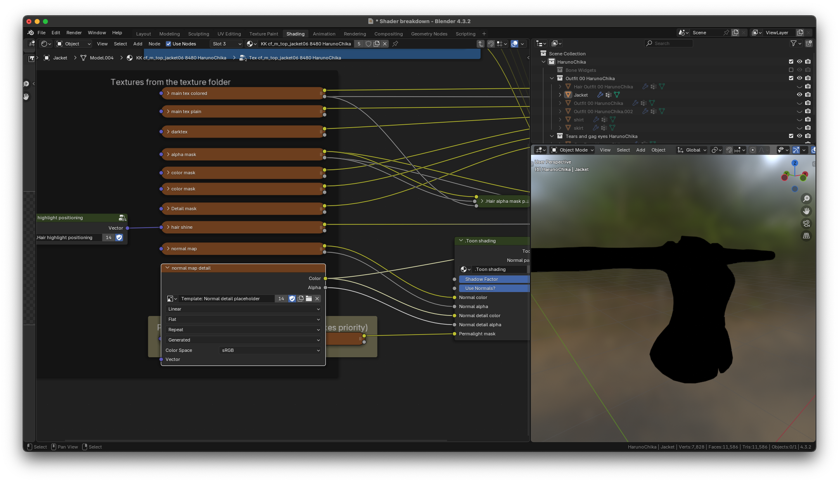Open the Slot 3 material slot dropdown

pyautogui.click(x=226, y=44)
